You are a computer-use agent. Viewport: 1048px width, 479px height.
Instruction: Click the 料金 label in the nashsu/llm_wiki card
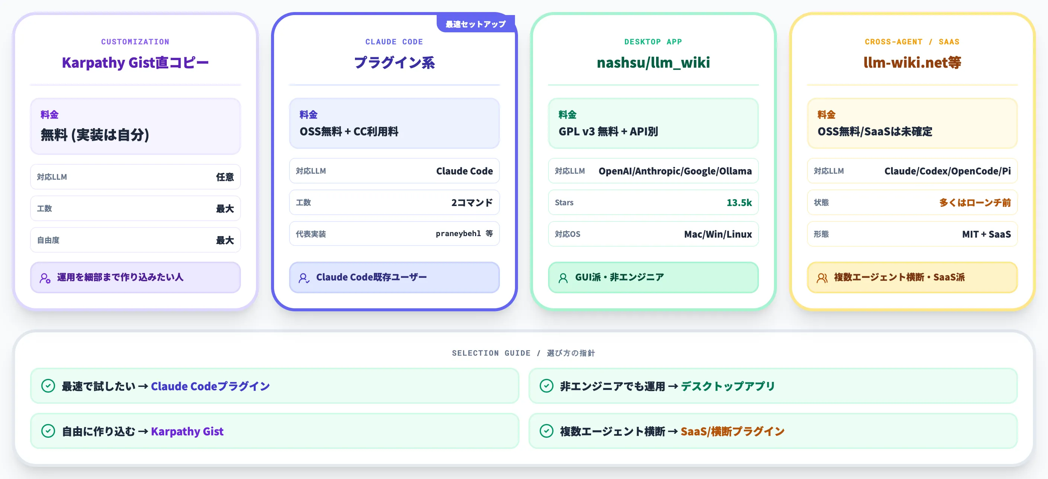[568, 115]
